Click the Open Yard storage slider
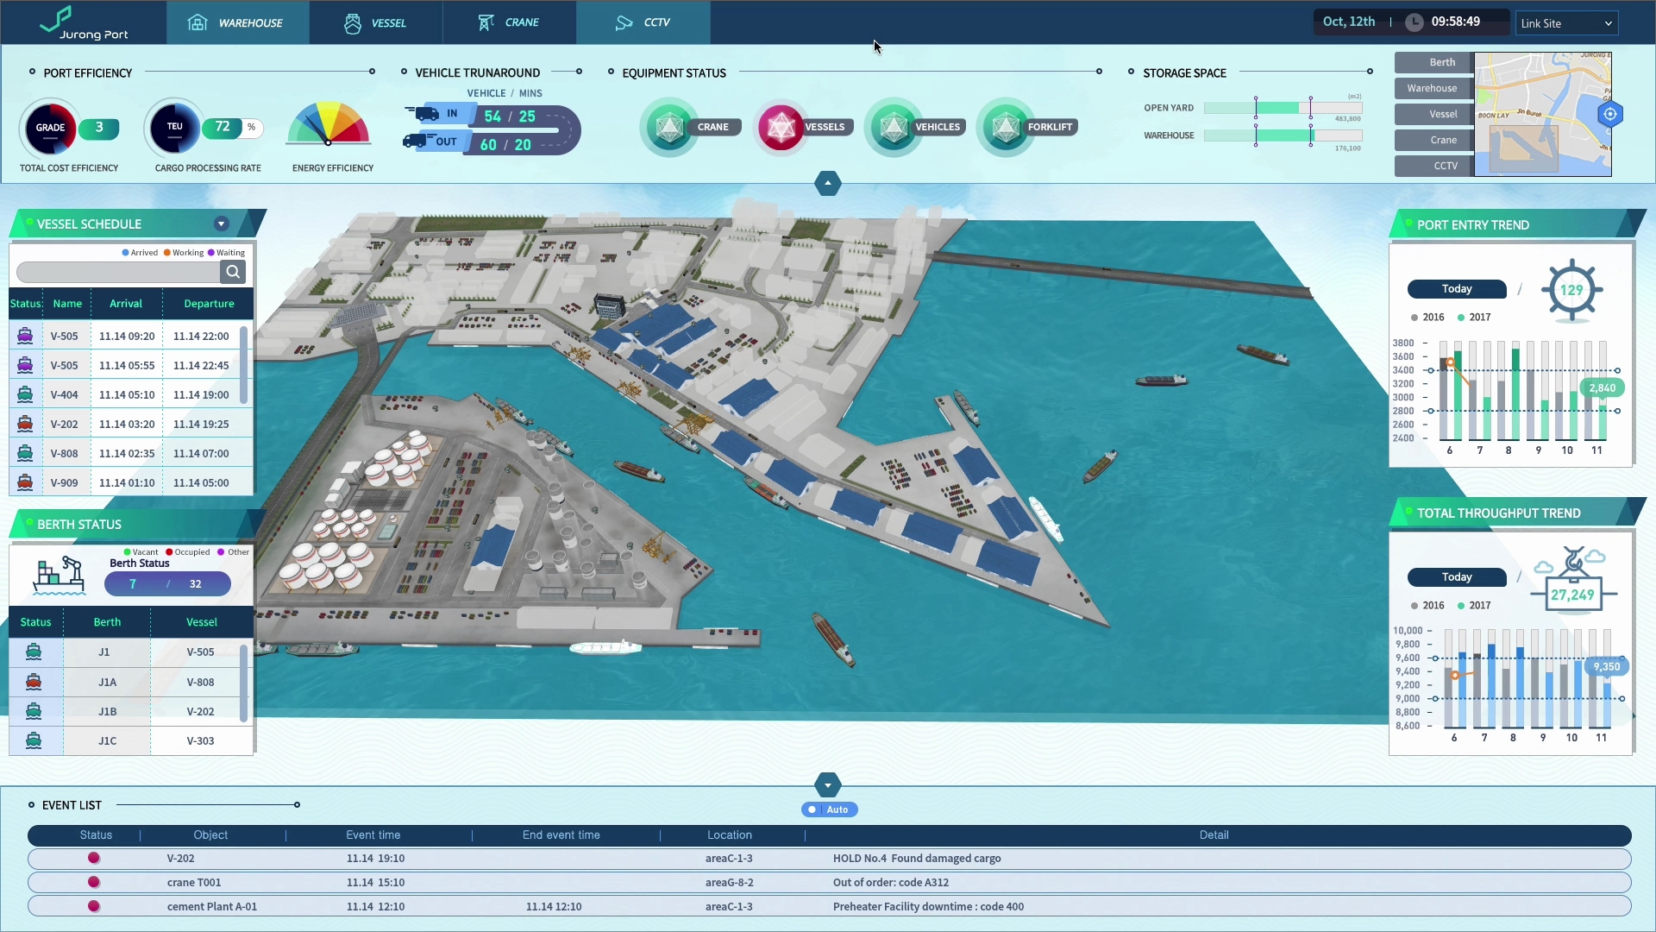Image resolution: width=1656 pixels, height=932 pixels. 1283,108
